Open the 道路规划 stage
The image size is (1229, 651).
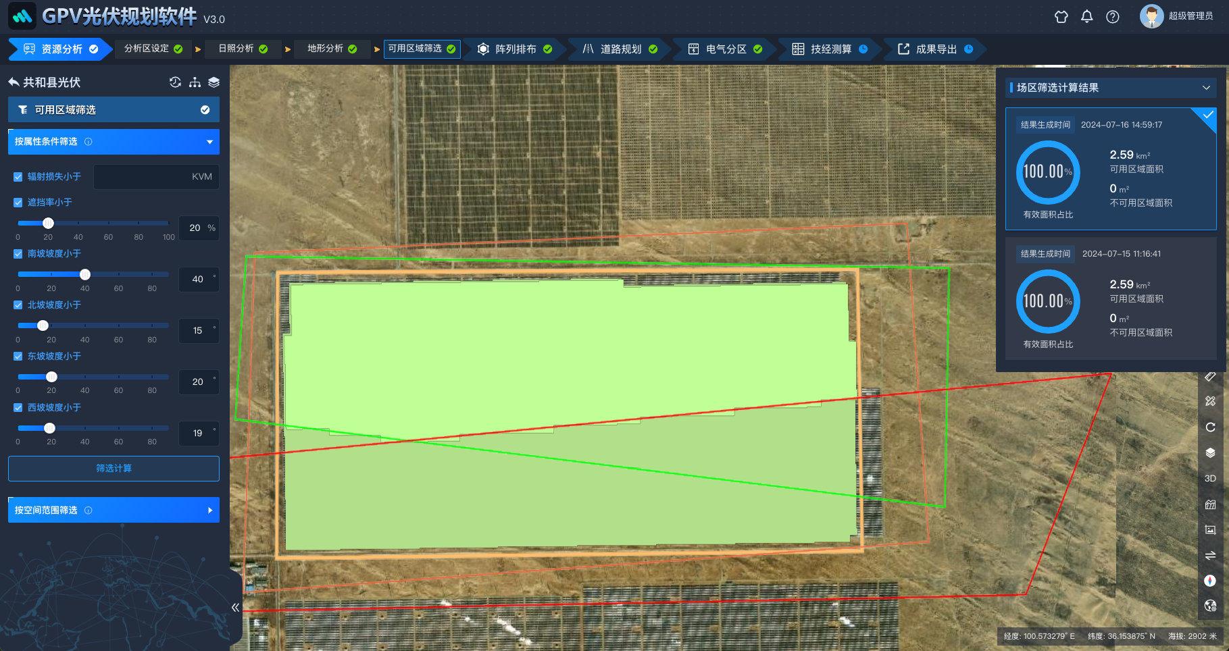pos(620,49)
